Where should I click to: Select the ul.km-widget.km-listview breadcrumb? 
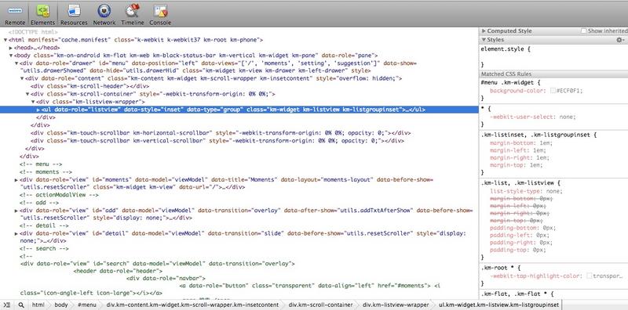pos(498,305)
